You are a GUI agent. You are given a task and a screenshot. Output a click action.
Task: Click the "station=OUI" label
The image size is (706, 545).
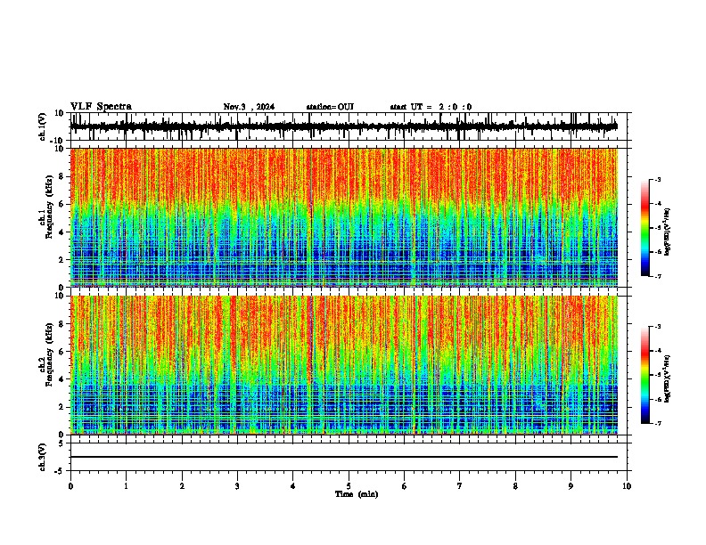[x=330, y=107]
